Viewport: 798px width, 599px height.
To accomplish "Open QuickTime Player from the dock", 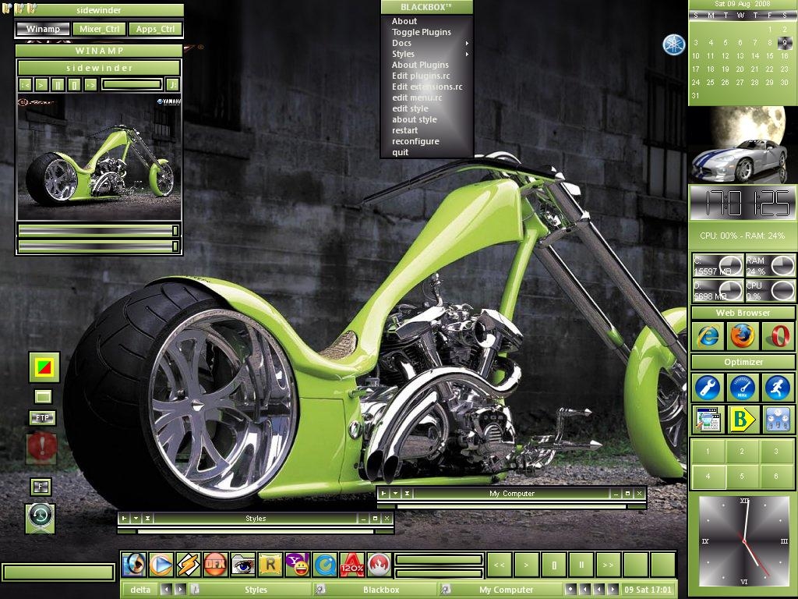I will click(x=325, y=565).
